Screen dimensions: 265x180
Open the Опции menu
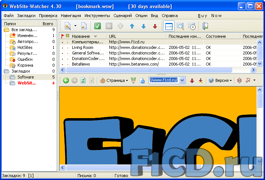(x=141, y=16)
